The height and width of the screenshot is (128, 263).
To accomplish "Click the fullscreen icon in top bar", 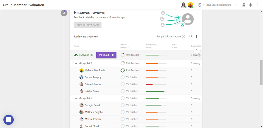I will click(x=237, y=5).
